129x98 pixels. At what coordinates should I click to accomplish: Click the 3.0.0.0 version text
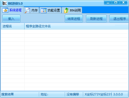[x=118, y=94]
